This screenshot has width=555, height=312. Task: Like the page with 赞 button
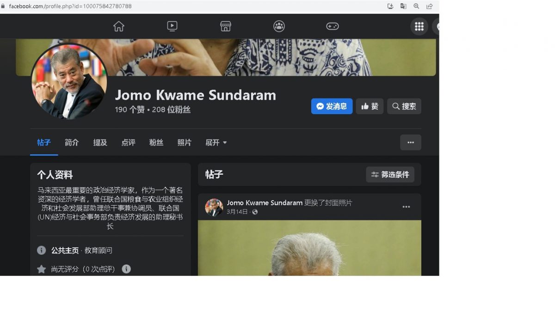(x=370, y=106)
